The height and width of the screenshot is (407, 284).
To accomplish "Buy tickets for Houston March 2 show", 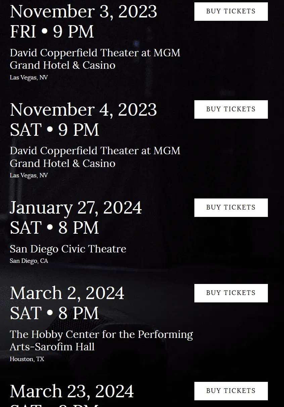I will (x=231, y=293).
